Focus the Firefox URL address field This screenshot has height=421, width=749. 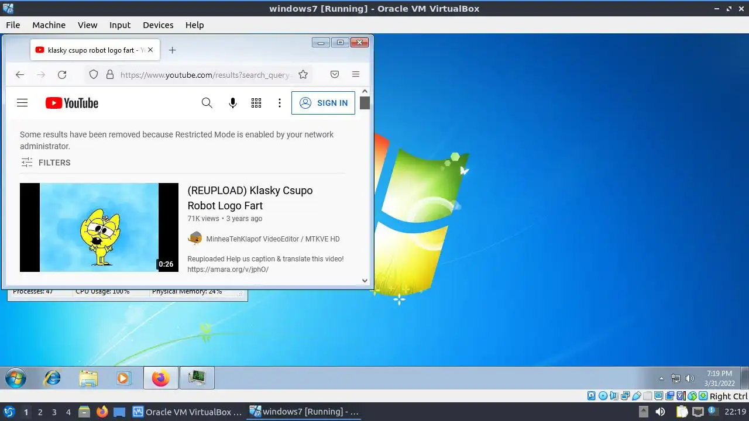click(x=205, y=75)
